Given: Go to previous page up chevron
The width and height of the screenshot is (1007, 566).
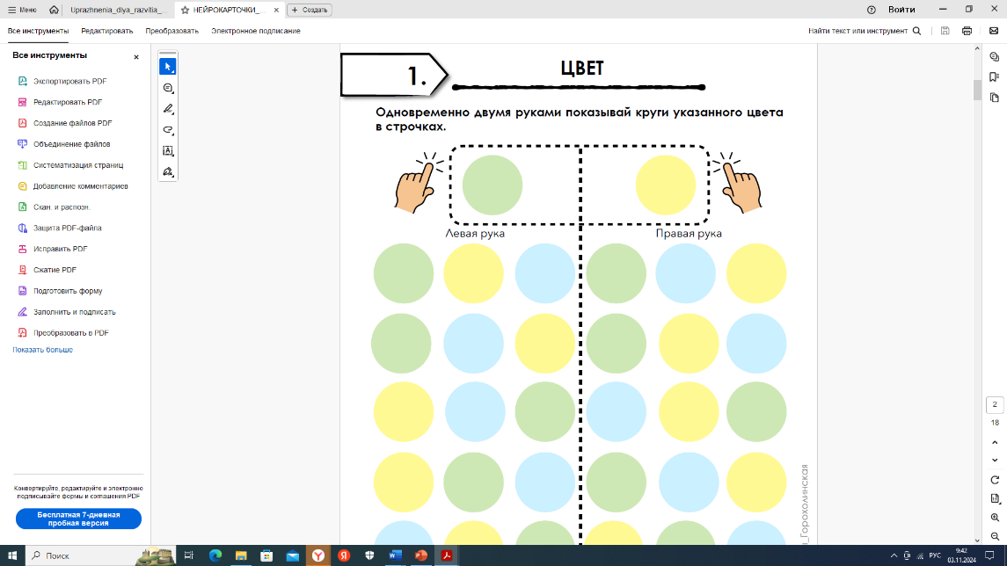Looking at the screenshot, I should [995, 443].
